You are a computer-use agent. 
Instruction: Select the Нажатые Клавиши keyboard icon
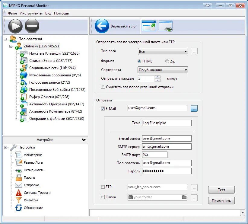[24, 53]
